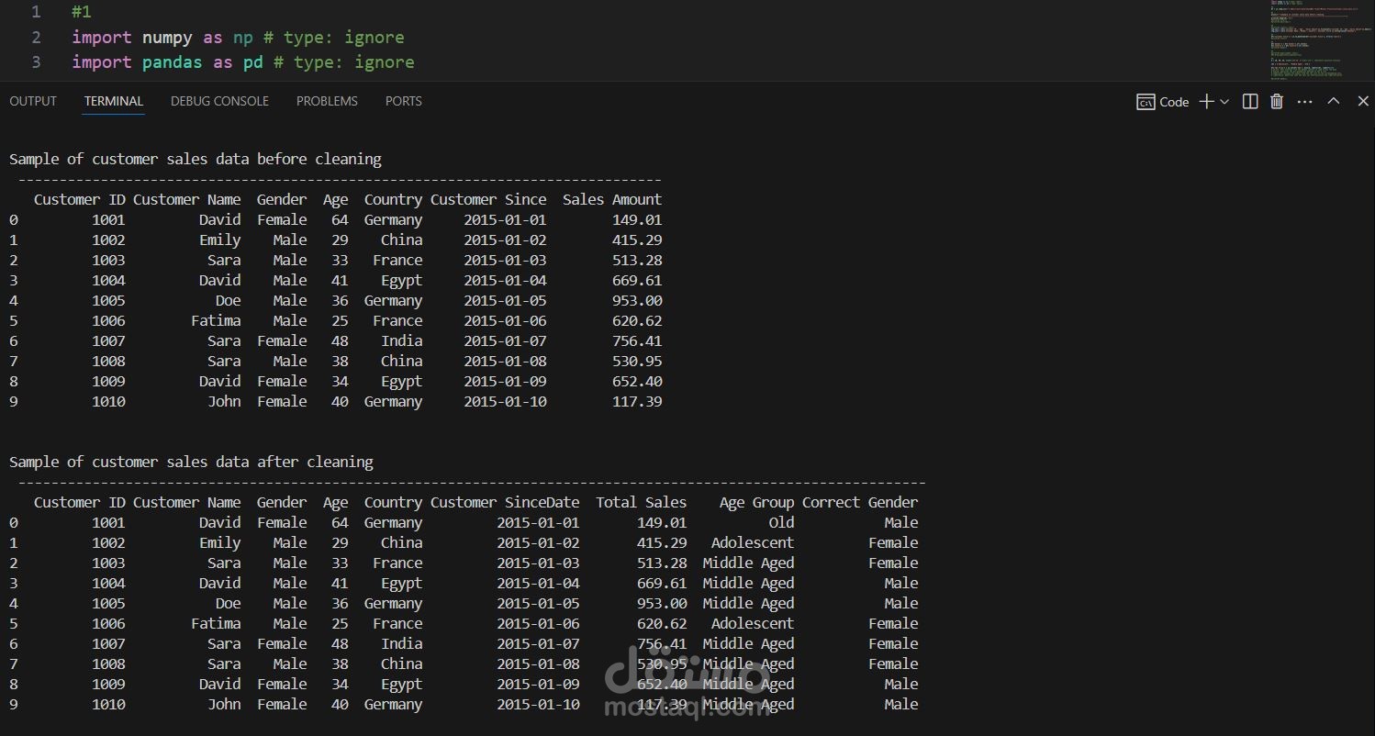This screenshot has height=736, width=1375.
Task: Open a new terminal with plus icon
Action: (x=1207, y=102)
